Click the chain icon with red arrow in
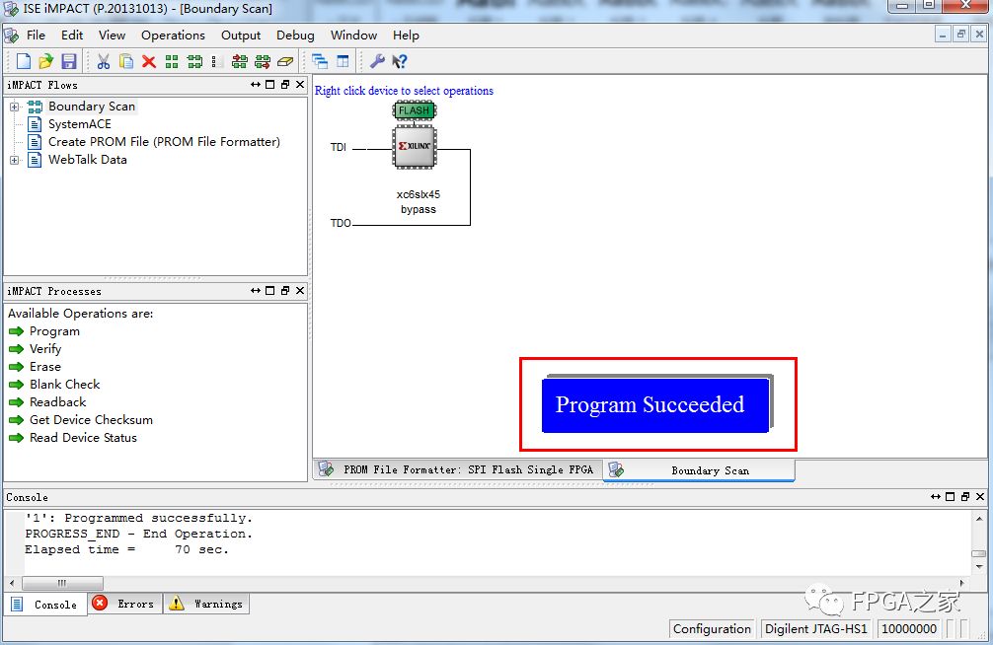Image resolution: width=993 pixels, height=645 pixels. coord(240,61)
